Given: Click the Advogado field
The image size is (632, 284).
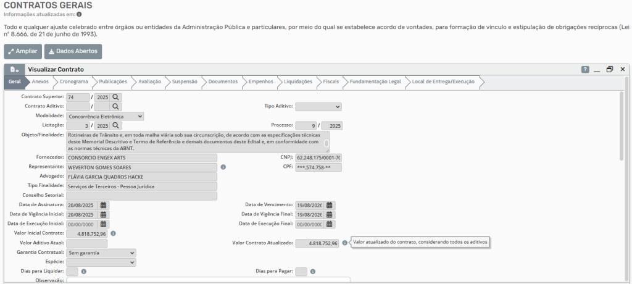Looking at the screenshot, I should click(141, 177).
